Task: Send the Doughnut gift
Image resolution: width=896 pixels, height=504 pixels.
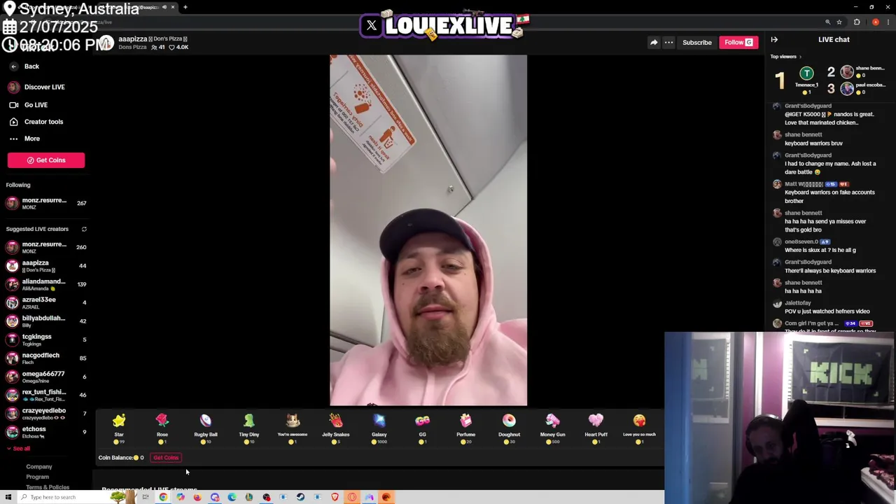Action: point(510,428)
